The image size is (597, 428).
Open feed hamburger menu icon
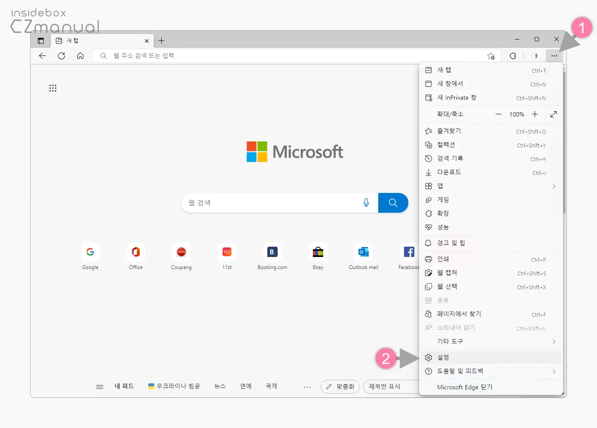(x=100, y=387)
